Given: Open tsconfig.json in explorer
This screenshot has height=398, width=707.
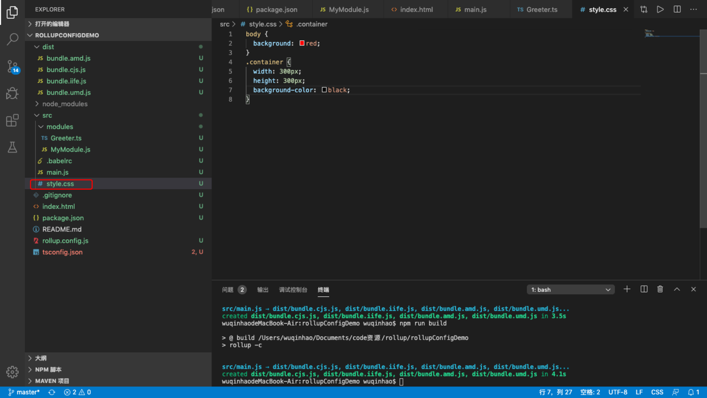Looking at the screenshot, I should 118,252.
